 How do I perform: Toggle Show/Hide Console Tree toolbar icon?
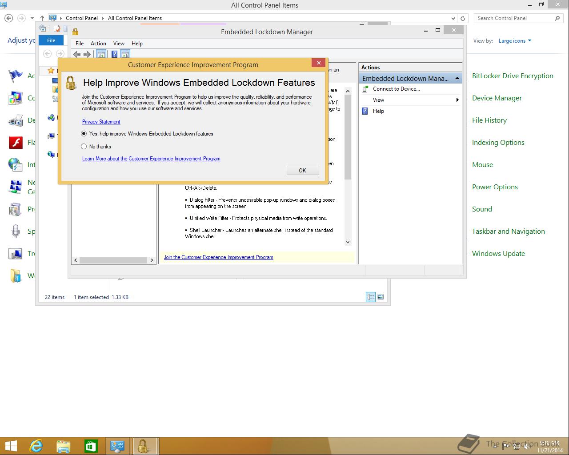101,54
